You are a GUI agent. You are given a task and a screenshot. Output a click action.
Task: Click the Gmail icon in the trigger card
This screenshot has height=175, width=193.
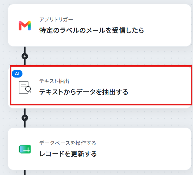point(25,26)
